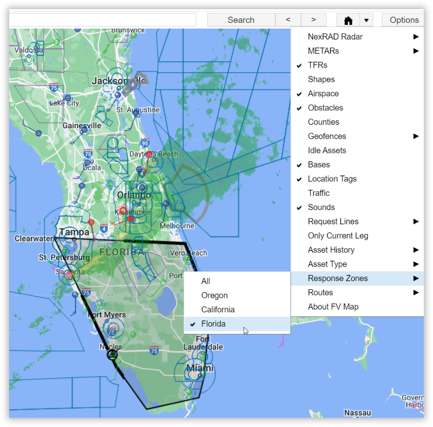433x427 pixels.
Task: Focus the search text input field
Action: coord(102,20)
